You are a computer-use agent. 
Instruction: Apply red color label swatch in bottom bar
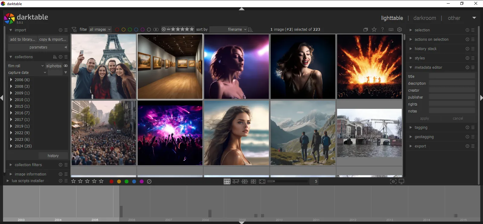111,181
